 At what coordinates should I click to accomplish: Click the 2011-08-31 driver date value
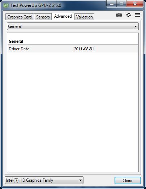click(x=84, y=49)
